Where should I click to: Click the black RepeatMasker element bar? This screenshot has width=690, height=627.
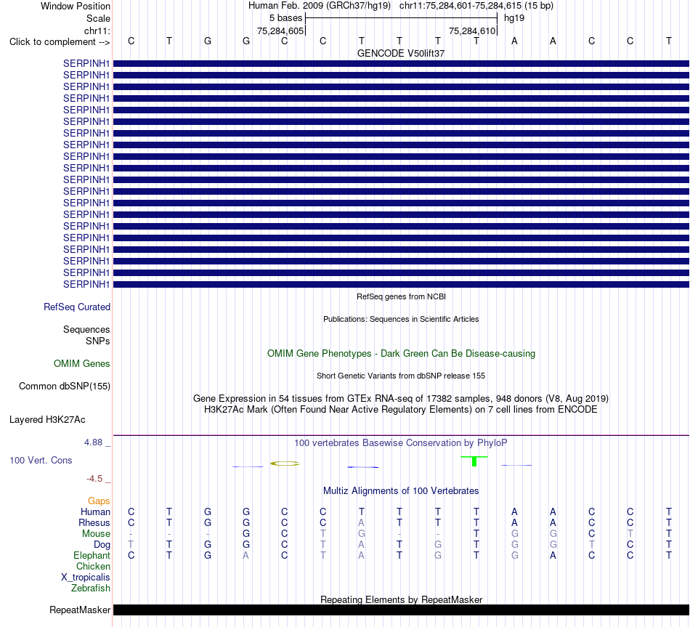[x=401, y=610]
